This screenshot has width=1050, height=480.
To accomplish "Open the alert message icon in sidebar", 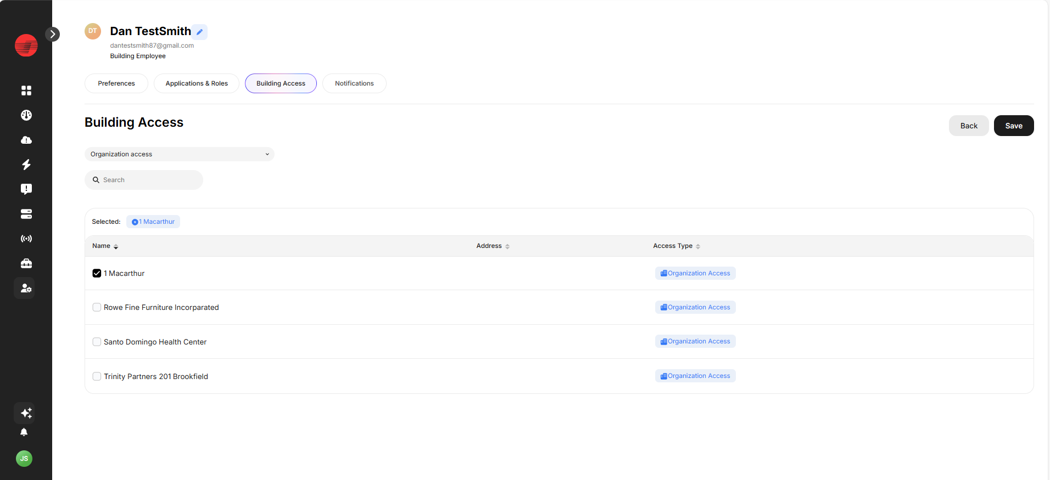I will 26,189.
